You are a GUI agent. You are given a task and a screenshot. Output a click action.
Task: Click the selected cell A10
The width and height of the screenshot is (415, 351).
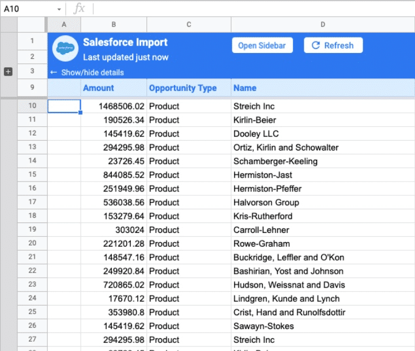pyautogui.click(x=64, y=106)
